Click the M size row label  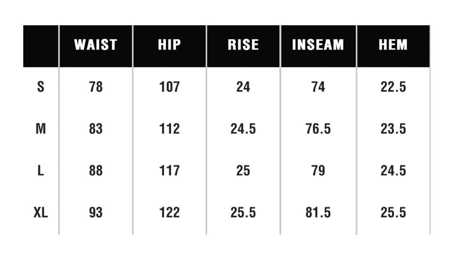[x=41, y=129]
